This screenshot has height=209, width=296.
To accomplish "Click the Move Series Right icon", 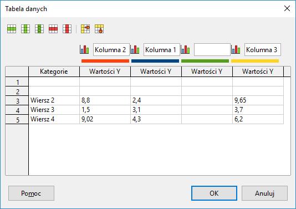I will tap(85, 29).
